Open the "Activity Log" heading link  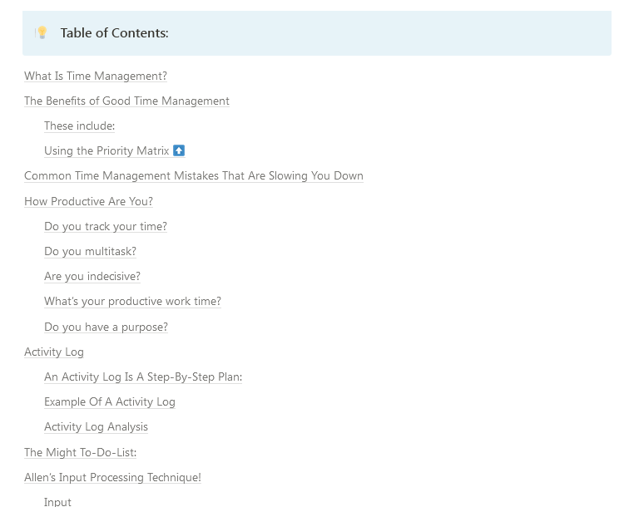(54, 352)
